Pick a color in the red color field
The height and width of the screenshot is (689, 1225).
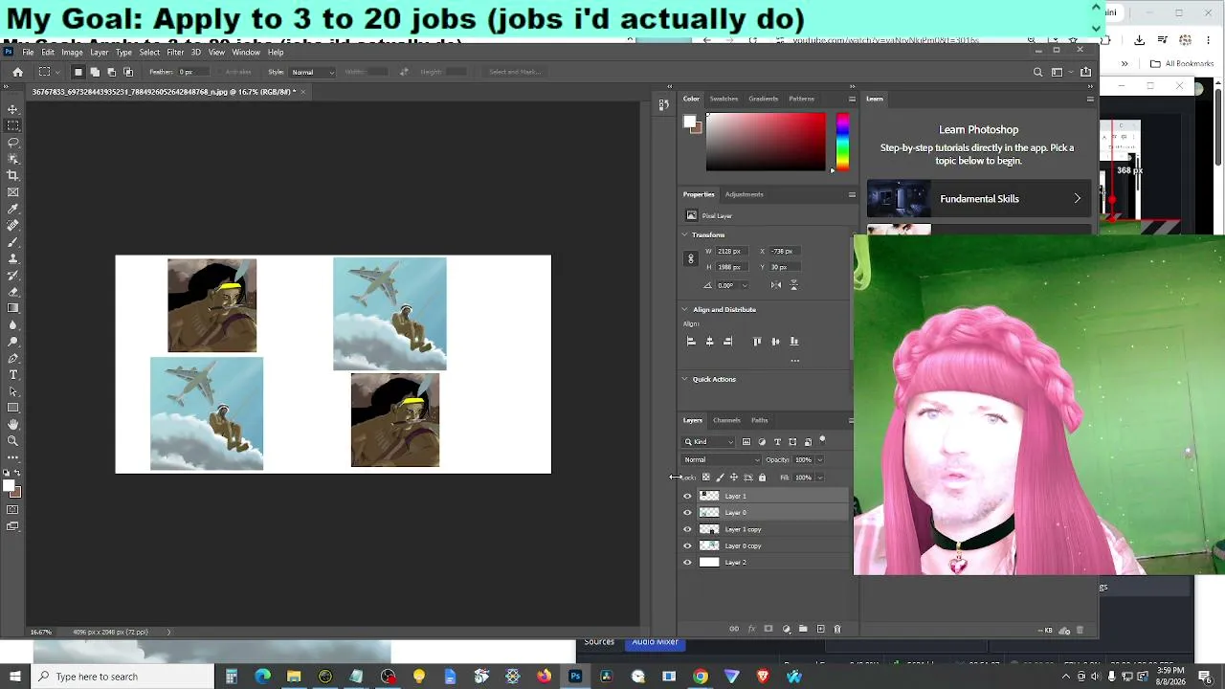(x=766, y=142)
